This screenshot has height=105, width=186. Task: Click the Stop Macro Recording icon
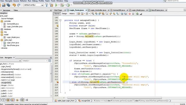(133, 14)
